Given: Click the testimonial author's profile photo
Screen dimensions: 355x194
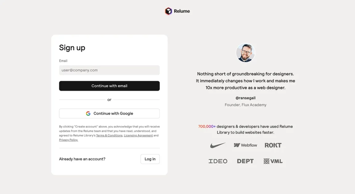Looking at the screenshot, I should tap(246, 53).
